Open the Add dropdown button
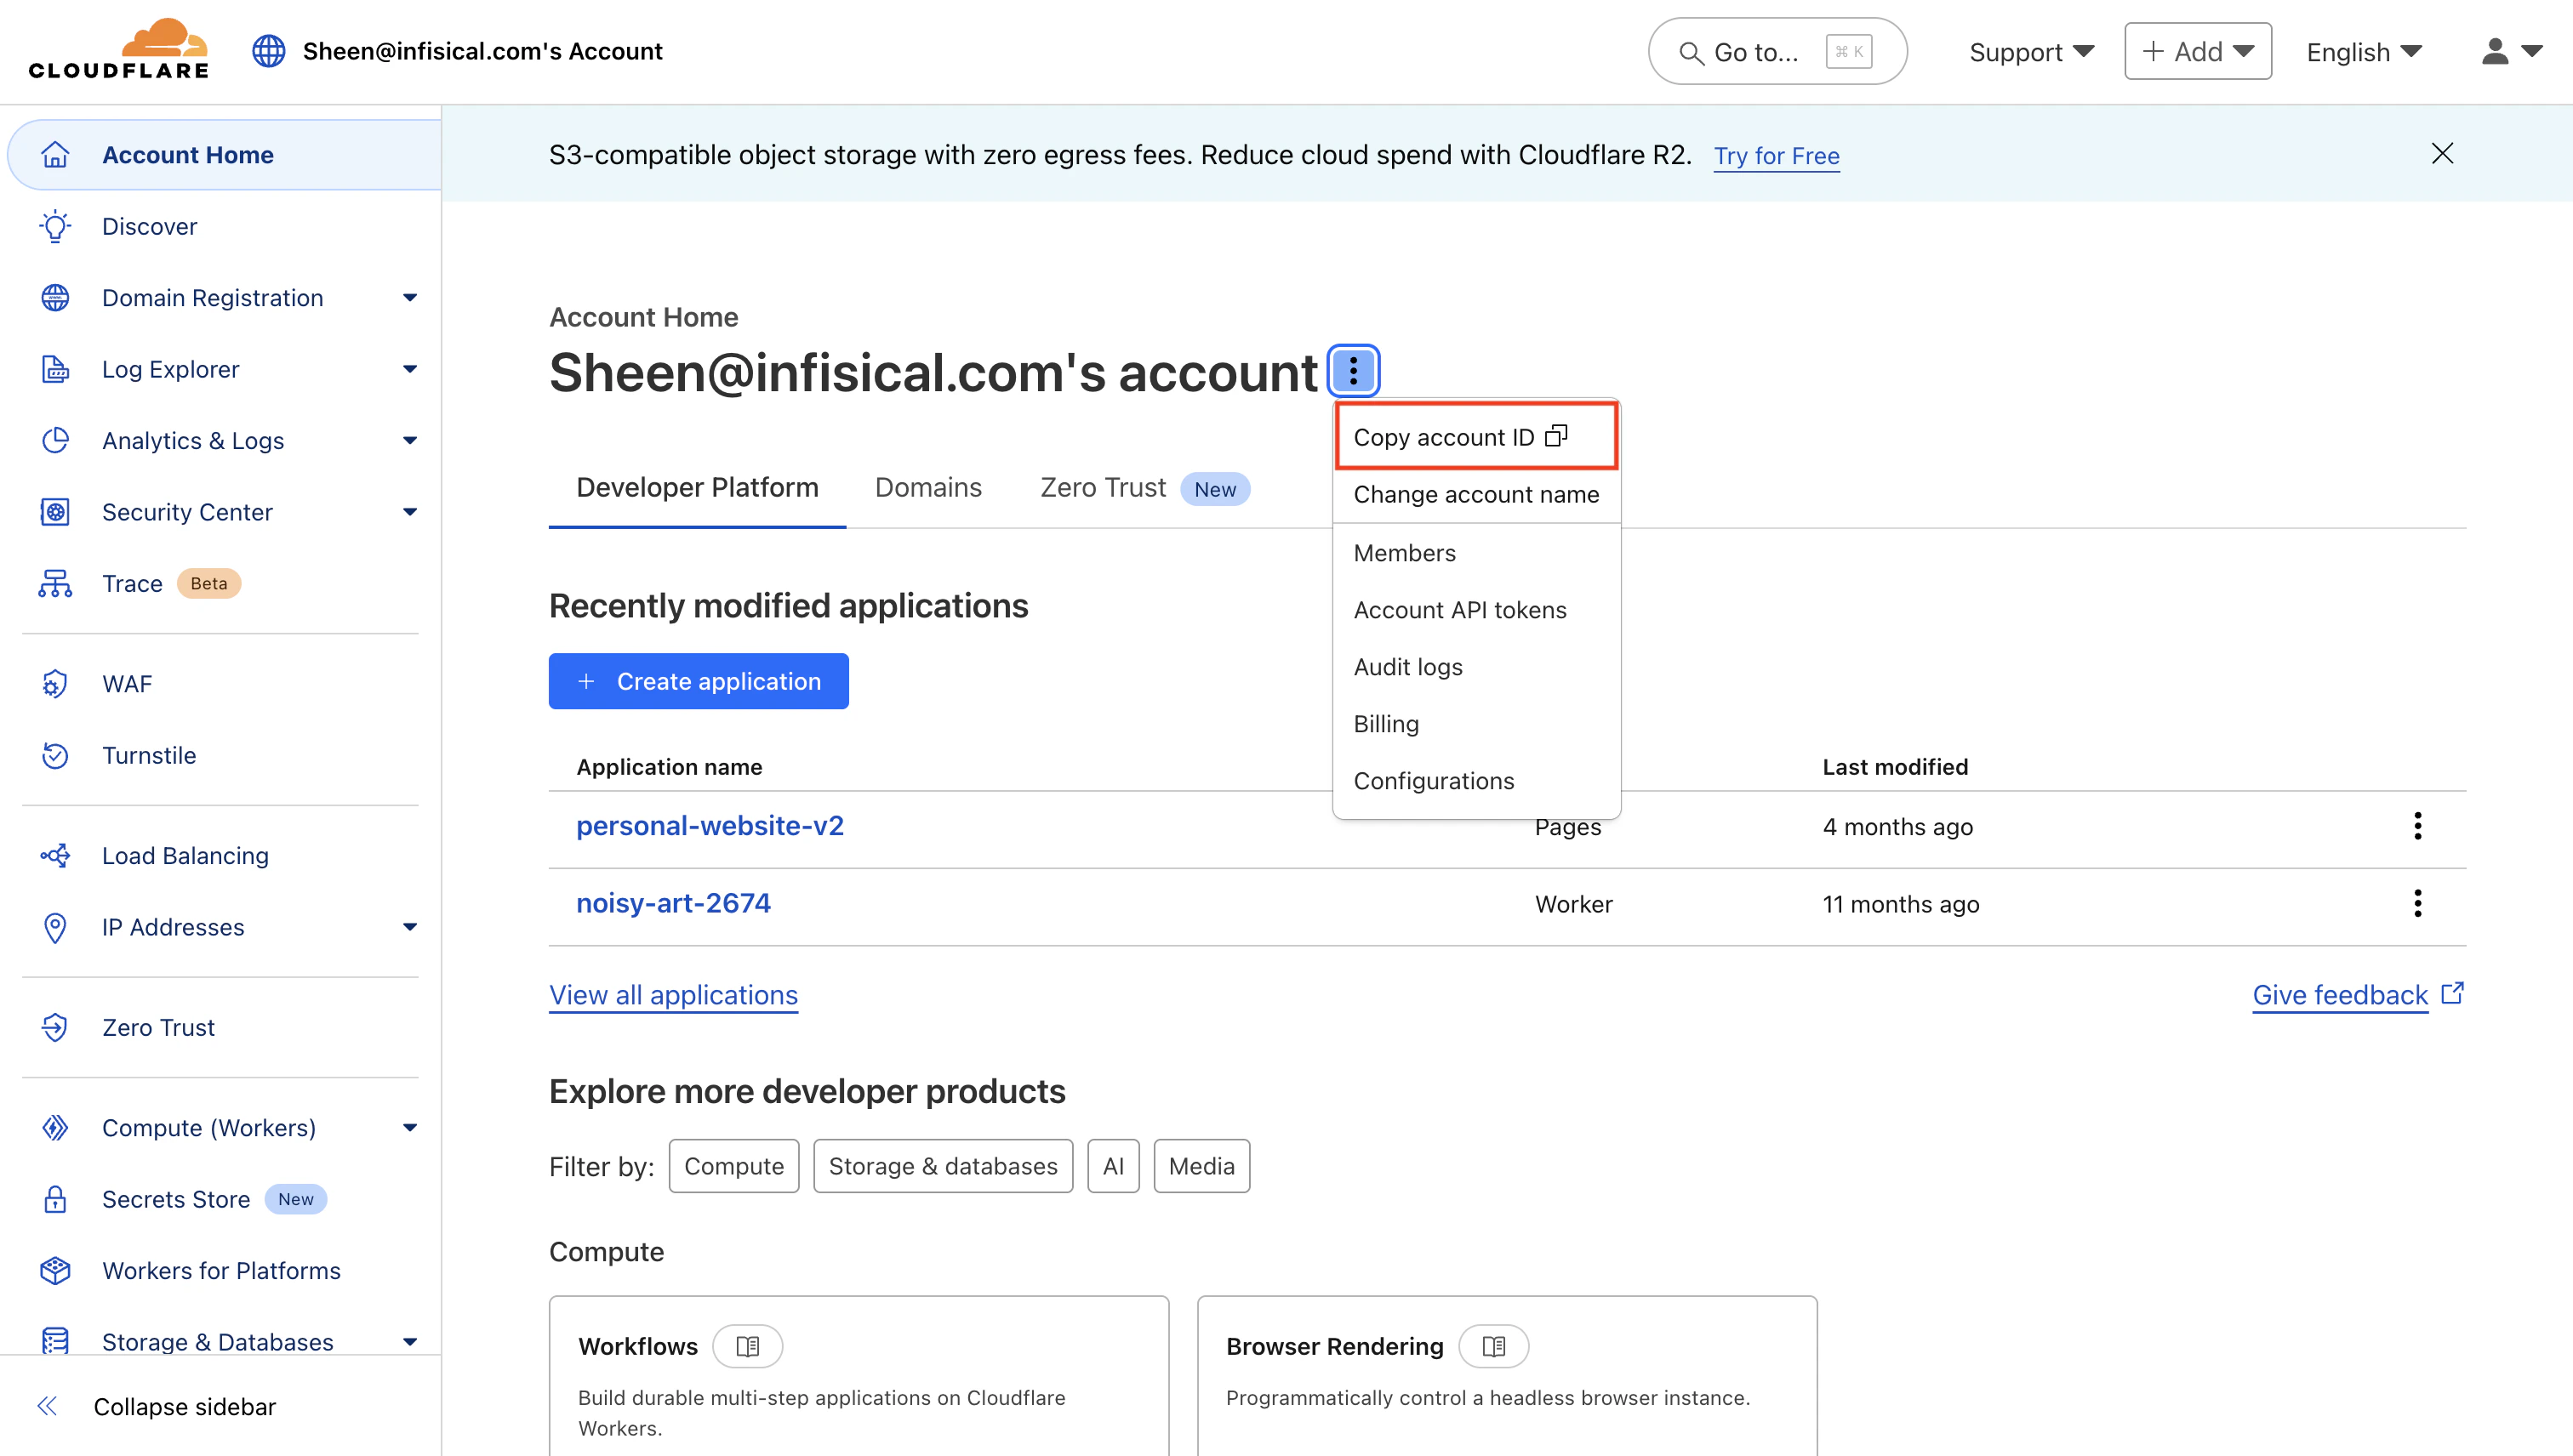 2198,51
